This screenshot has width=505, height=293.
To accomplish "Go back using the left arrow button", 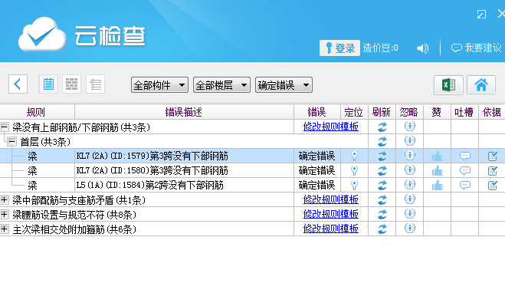I will [18, 84].
